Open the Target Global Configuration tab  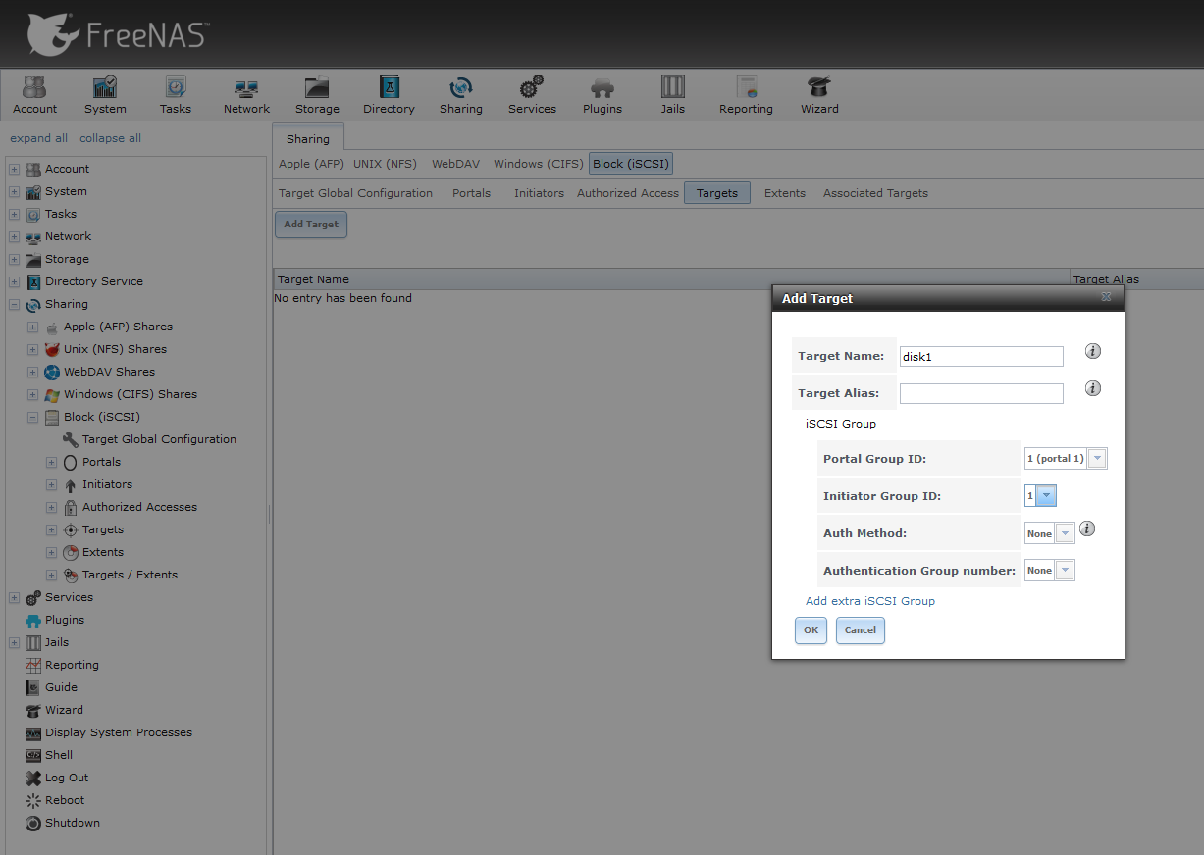[355, 193]
